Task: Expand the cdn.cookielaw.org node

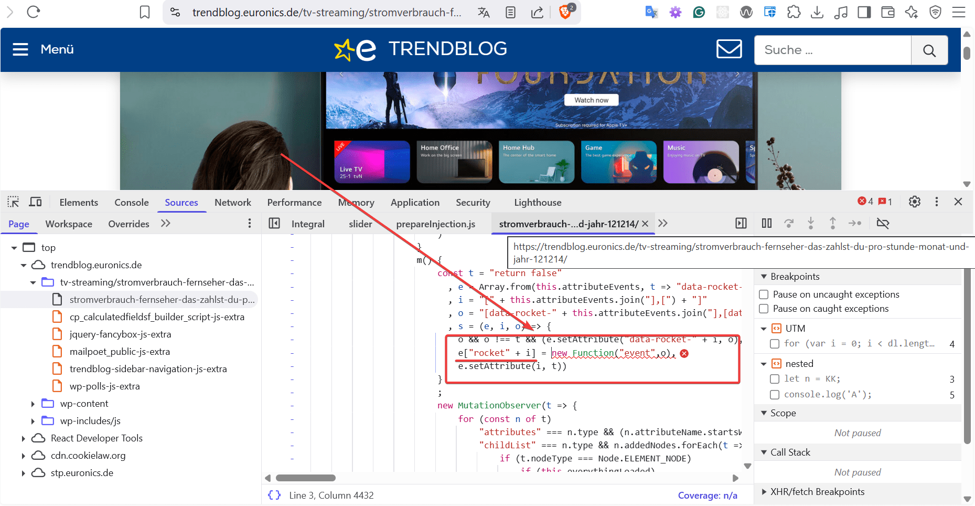Action: pos(24,456)
